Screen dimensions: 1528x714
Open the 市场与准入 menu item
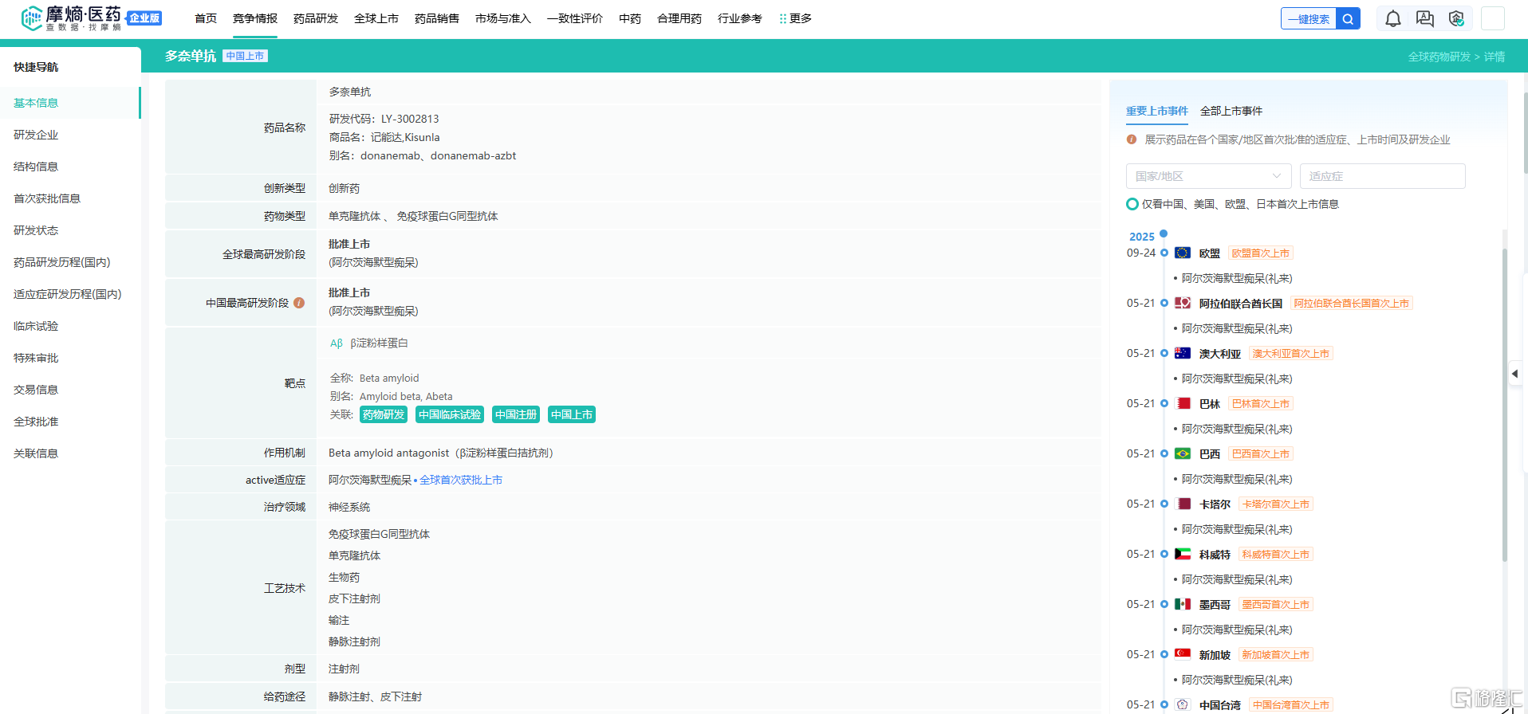[x=503, y=18]
